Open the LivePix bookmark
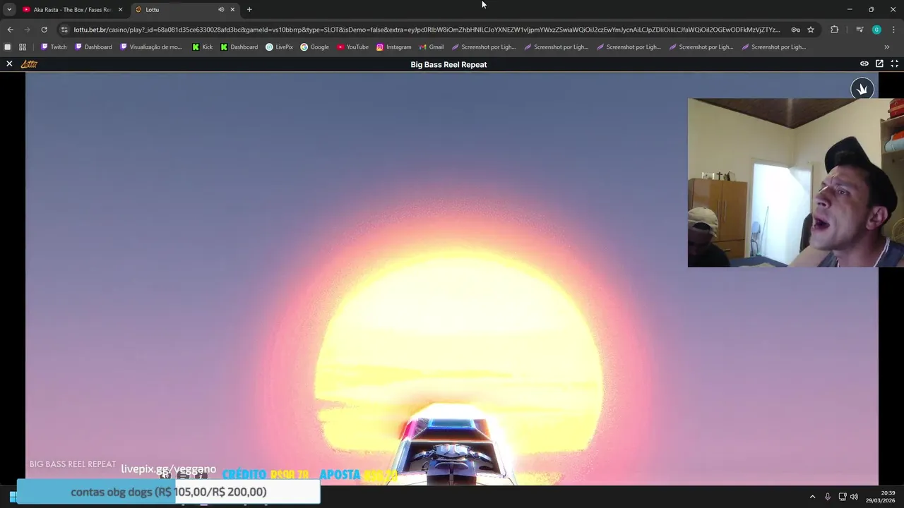Screen dimensions: 904x508 click(x=279, y=47)
